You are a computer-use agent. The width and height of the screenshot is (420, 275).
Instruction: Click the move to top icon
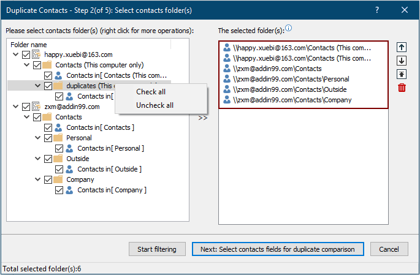point(402,74)
